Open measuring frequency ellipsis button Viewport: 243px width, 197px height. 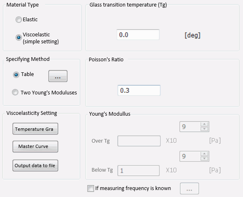coord(189,188)
